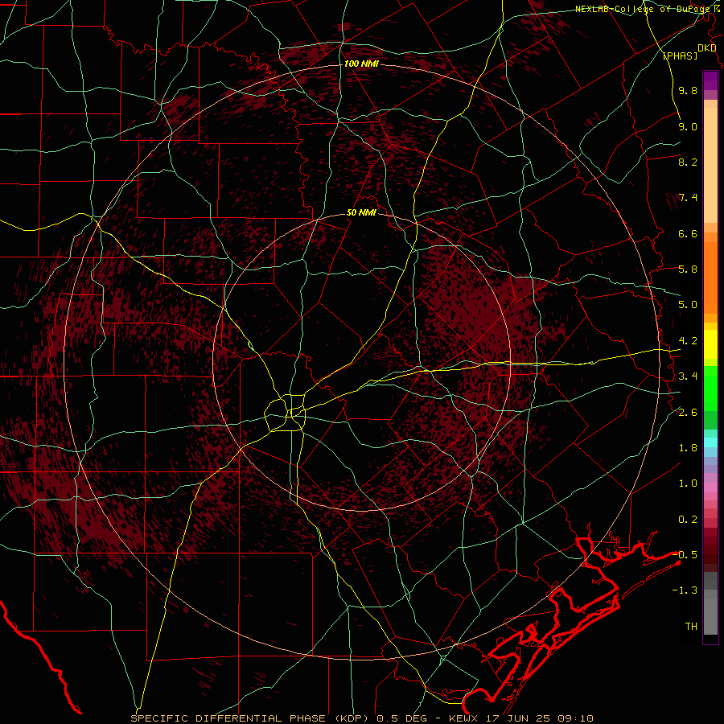Click the 7.4 scale value
This screenshot has height=724, width=724.
[x=688, y=198]
